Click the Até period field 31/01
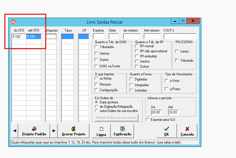The image size is (236, 158). pyautogui.click(x=173, y=113)
